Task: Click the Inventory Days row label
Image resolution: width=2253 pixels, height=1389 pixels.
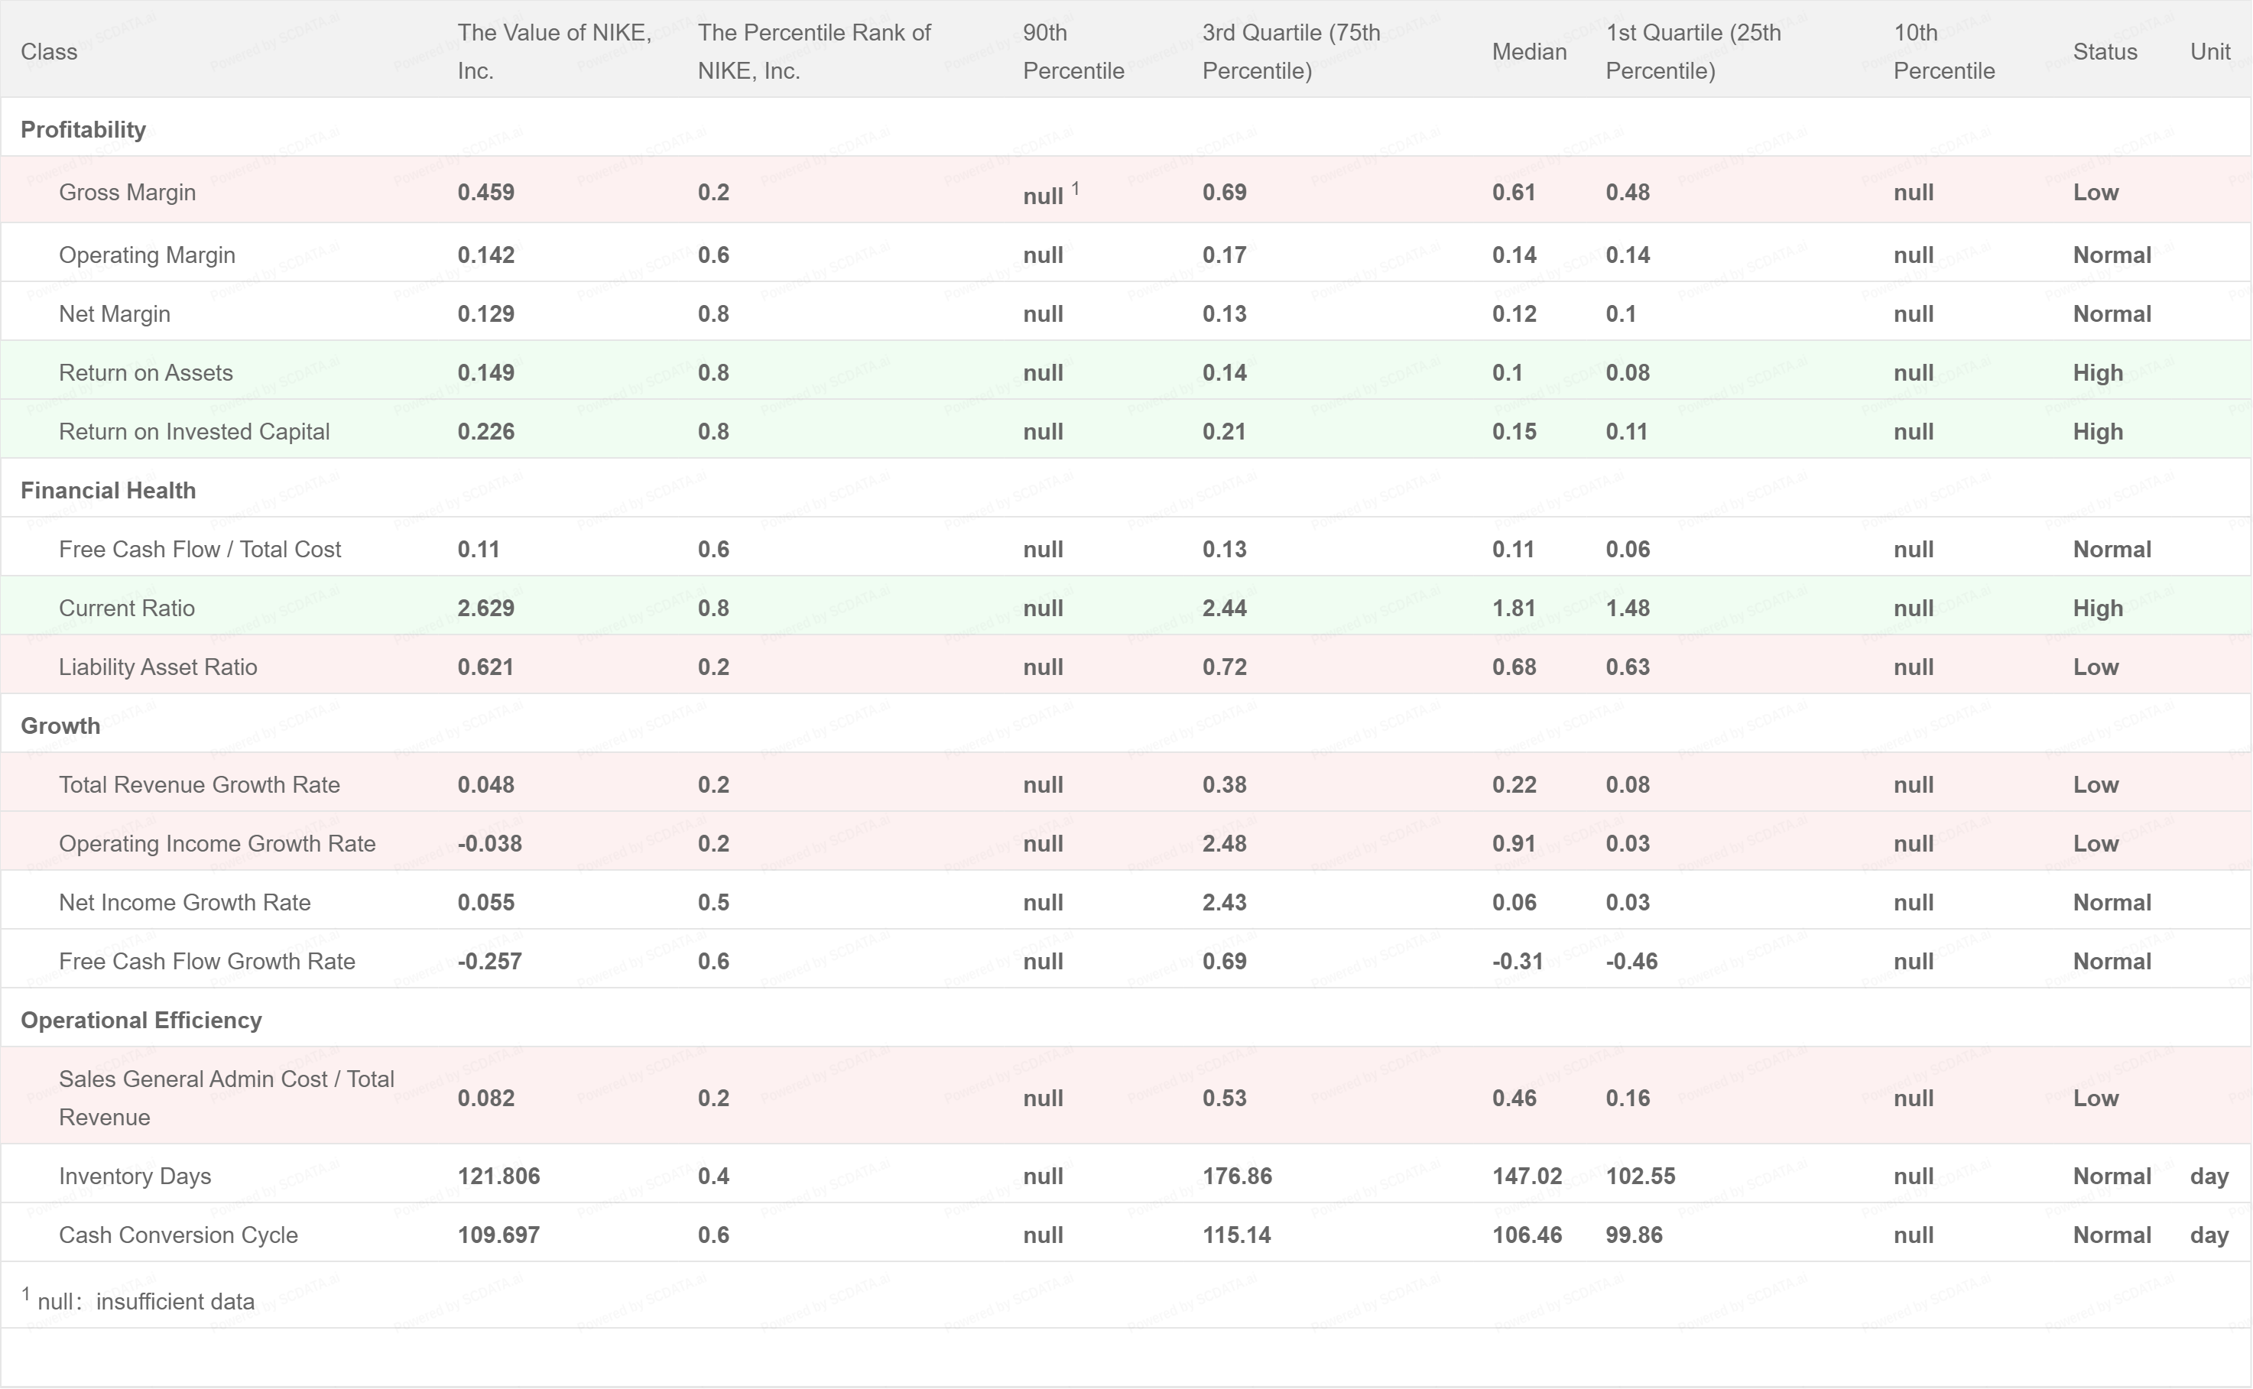Action: point(135,1176)
